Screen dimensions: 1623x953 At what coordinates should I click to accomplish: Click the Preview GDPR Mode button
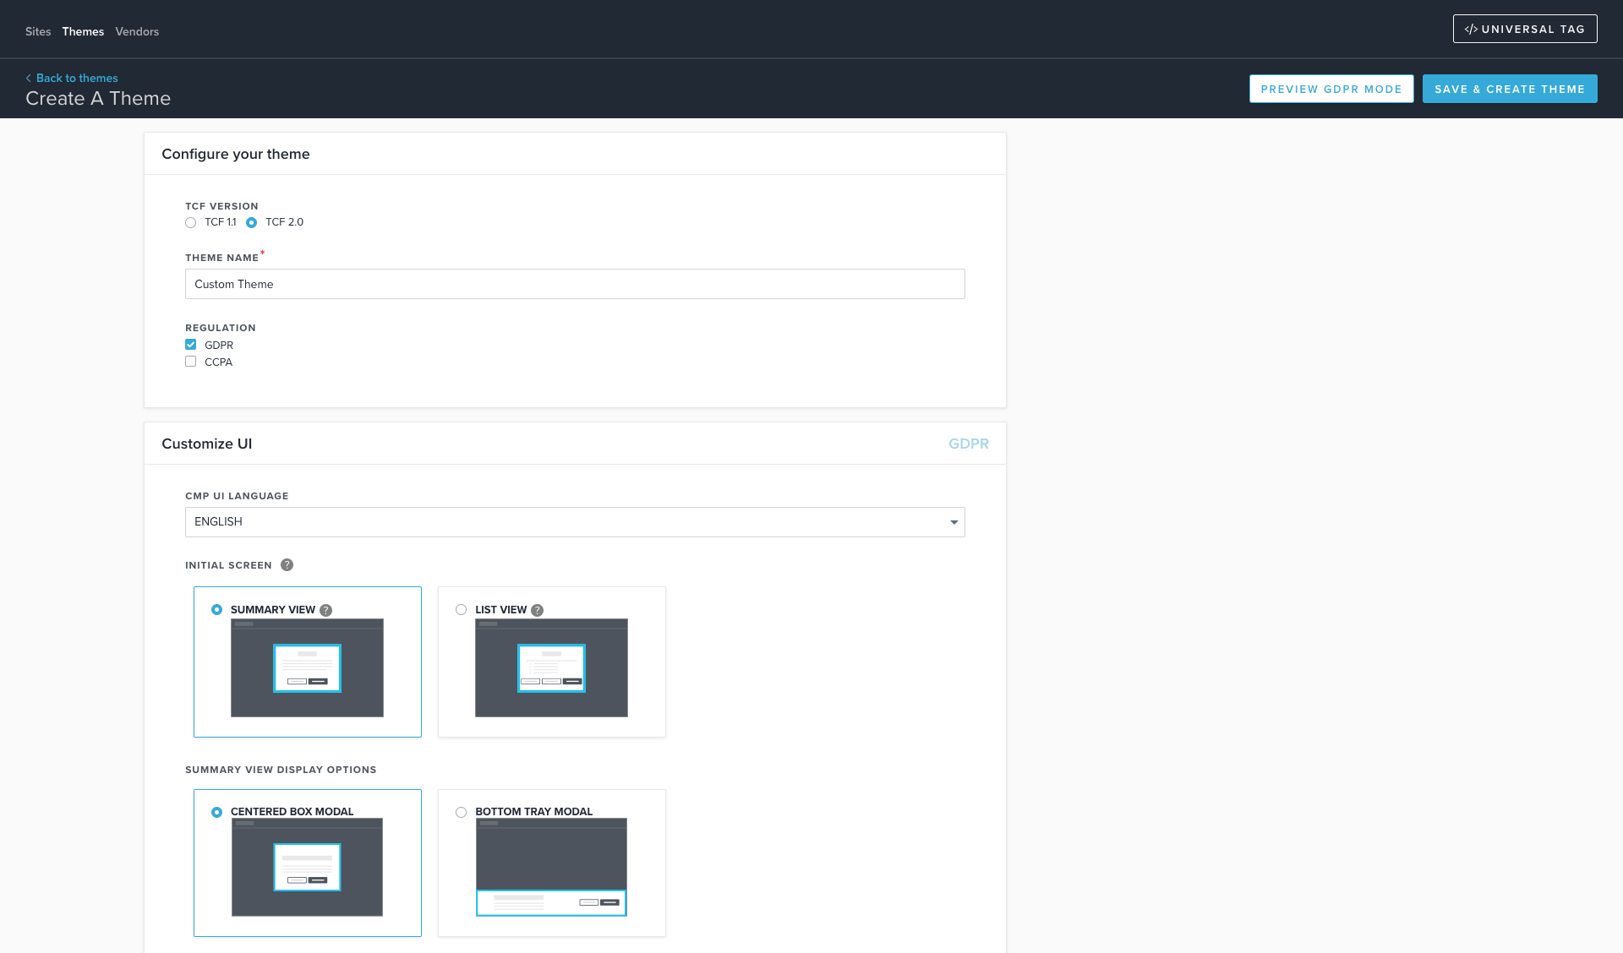(1331, 89)
